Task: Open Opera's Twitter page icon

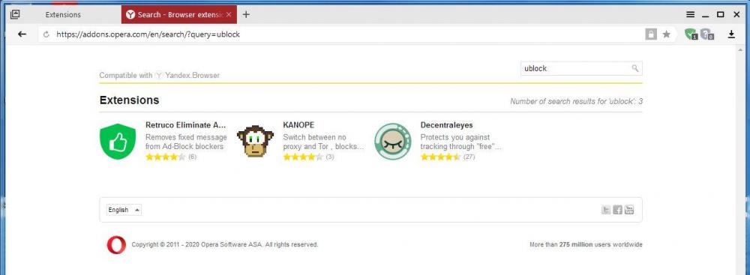Action: (x=606, y=210)
